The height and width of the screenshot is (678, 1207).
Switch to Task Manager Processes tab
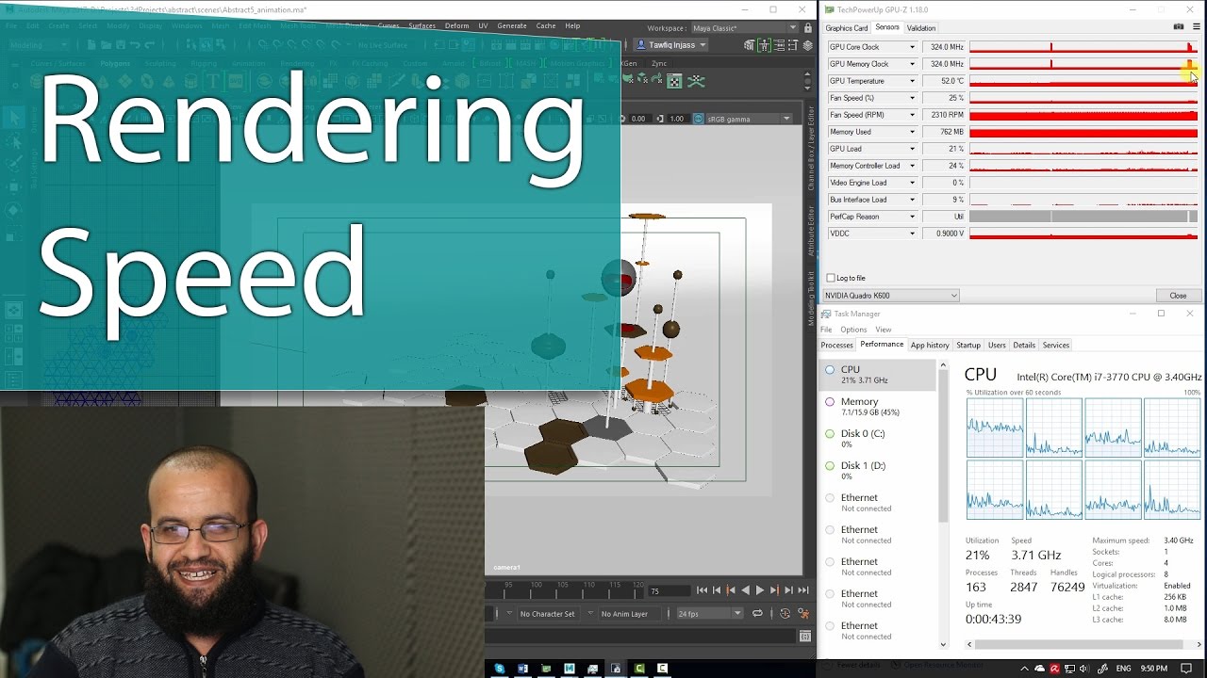point(837,346)
